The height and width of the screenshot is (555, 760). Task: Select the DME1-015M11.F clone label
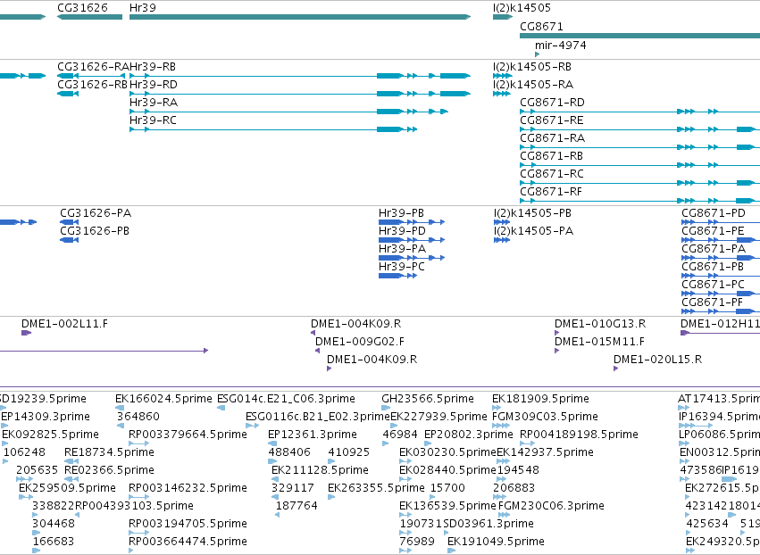point(599,342)
